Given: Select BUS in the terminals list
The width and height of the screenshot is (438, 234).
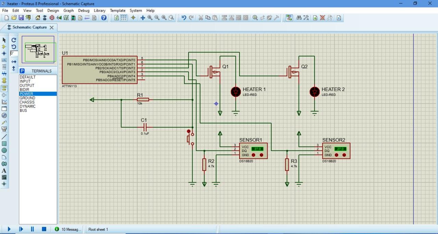Looking at the screenshot, I should 38,110.
